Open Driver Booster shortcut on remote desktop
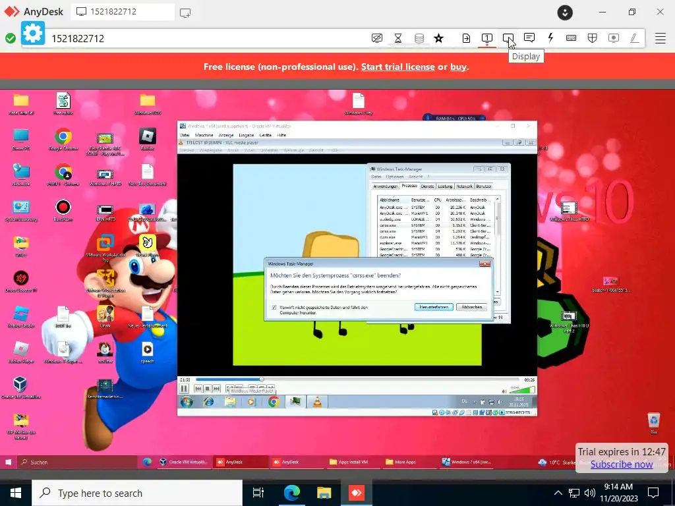 point(20,281)
